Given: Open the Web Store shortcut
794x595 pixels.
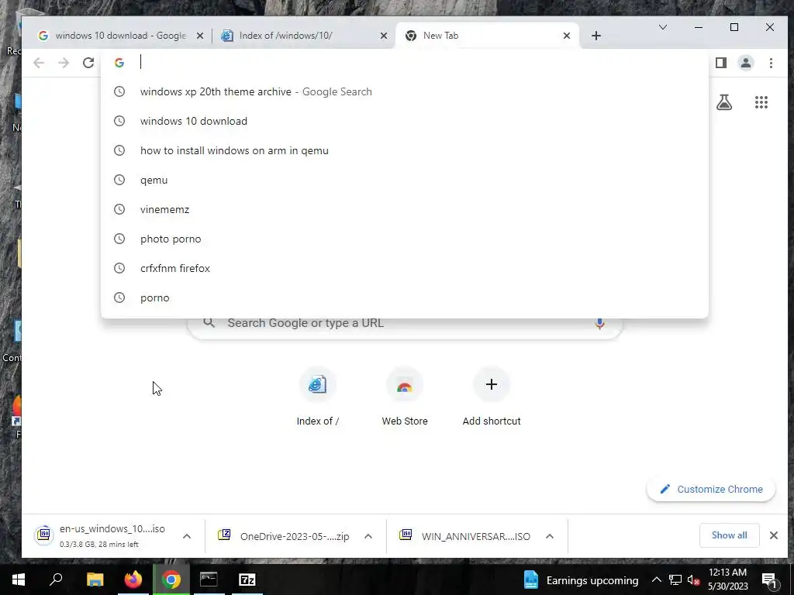Looking at the screenshot, I should pyautogui.click(x=405, y=397).
